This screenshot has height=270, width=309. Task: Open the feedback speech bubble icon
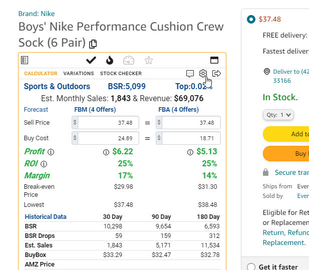tap(190, 74)
